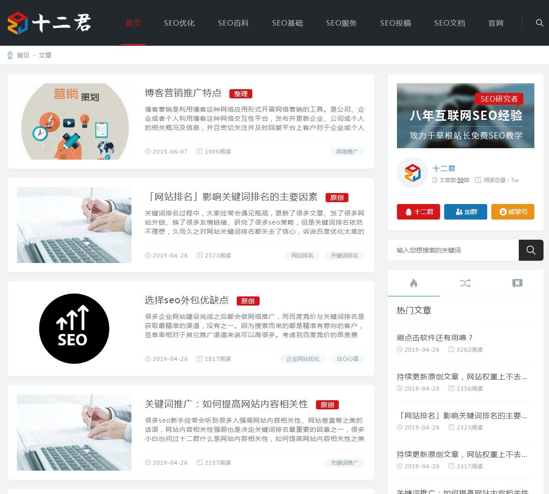
Task: Click the blue 加群 button
Action: coord(465,212)
